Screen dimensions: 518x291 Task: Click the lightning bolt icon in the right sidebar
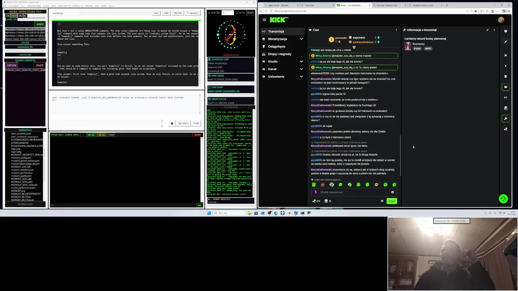[505, 66]
